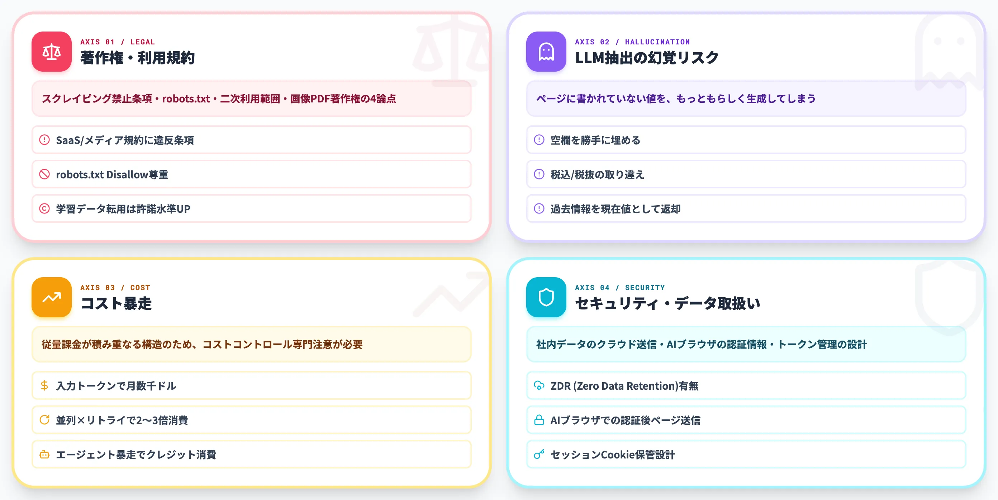This screenshot has width=998, height=500.
Task: Click the heading セキュリティ・データ取扱い
Action: pyautogui.click(x=667, y=303)
